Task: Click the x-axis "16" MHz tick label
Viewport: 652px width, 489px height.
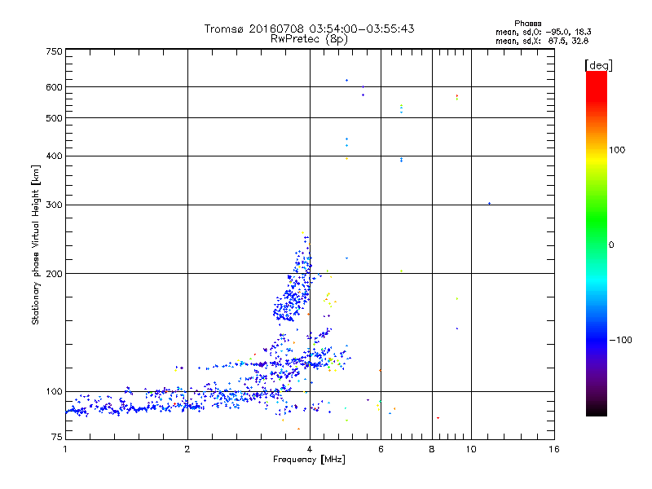Action: pyautogui.click(x=554, y=449)
